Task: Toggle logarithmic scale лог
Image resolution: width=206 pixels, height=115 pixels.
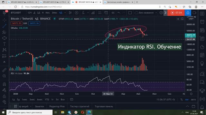Action: (x=187, y=99)
